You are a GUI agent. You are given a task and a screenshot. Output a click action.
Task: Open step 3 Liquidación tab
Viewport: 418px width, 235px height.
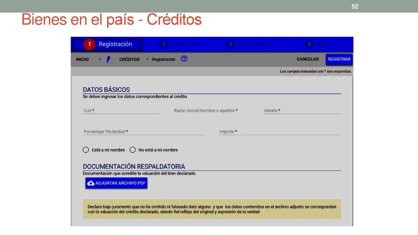coord(248,44)
